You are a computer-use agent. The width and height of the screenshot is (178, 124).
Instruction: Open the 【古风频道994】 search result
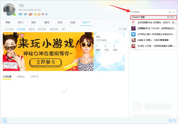pyautogui.click(x=153, y=22)
